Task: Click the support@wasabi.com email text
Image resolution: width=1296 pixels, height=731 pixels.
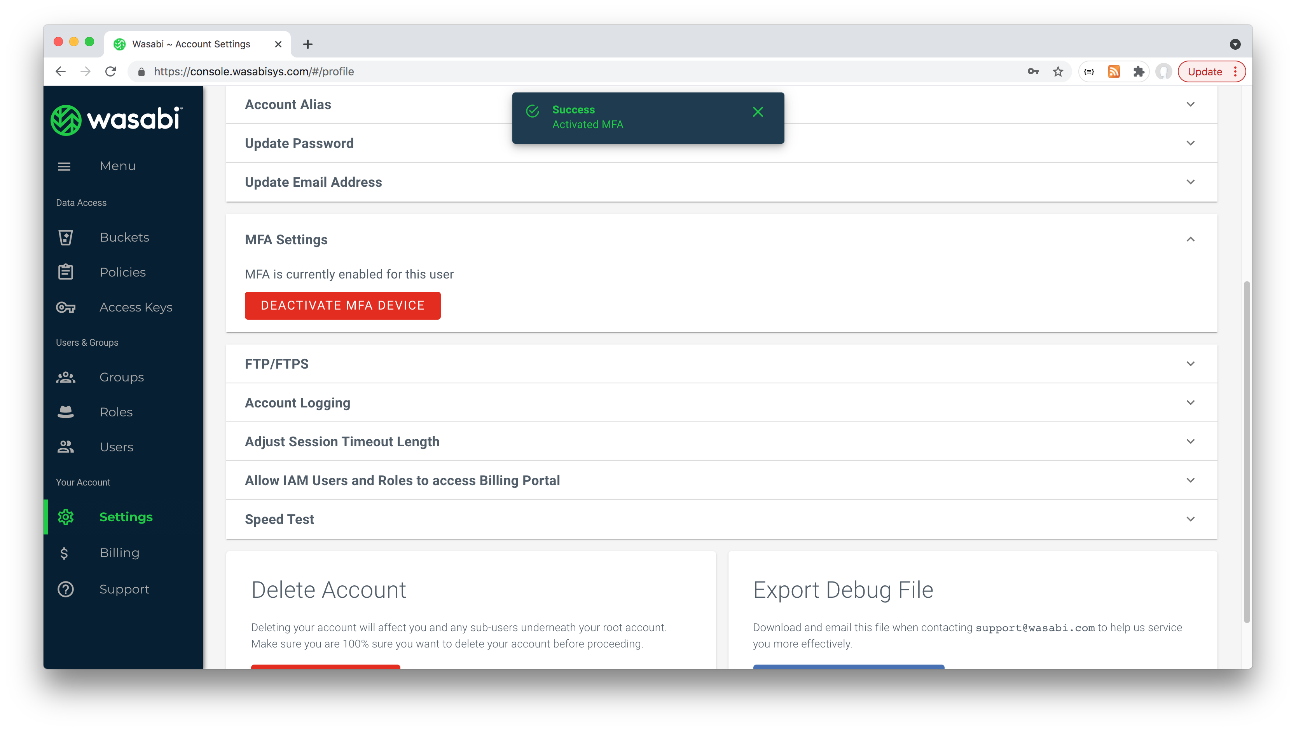Action: [1035, 627]
